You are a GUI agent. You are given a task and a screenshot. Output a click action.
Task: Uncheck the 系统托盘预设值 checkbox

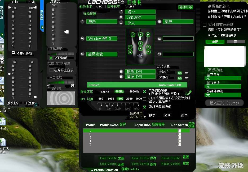click(x=144, y=107)
